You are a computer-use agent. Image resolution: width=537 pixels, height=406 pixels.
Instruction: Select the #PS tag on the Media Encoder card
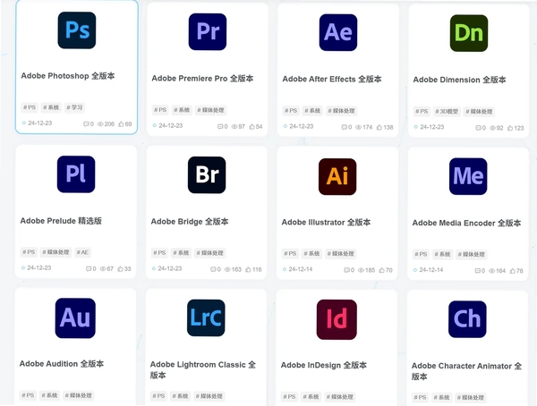click(x=421, y=254)
